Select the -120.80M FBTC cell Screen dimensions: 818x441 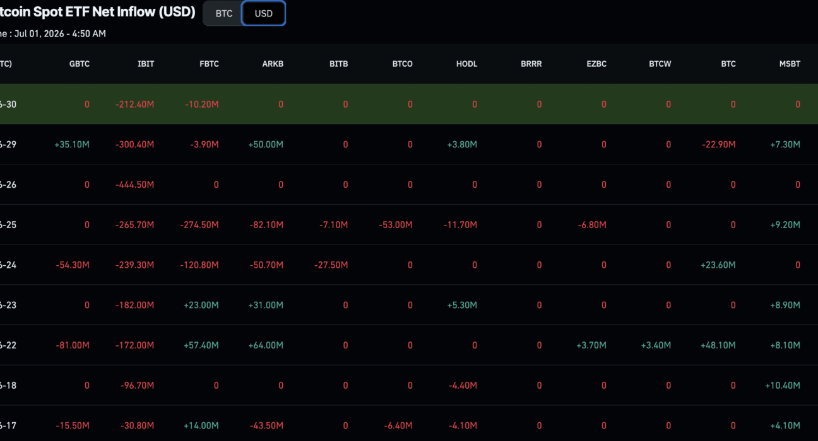(199, 265)
